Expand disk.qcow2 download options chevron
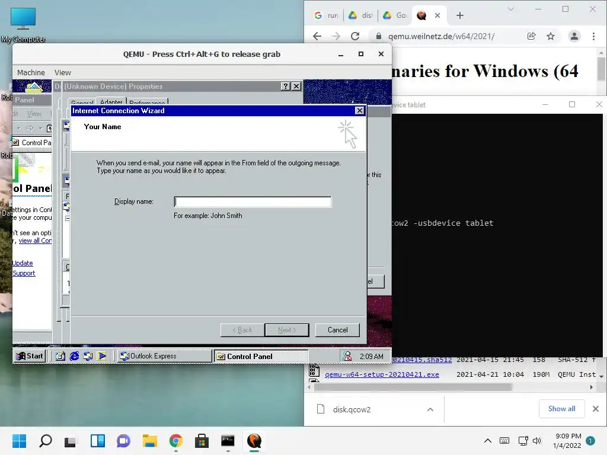Screen dimensions: 607x455 click(x=430, y=409)
